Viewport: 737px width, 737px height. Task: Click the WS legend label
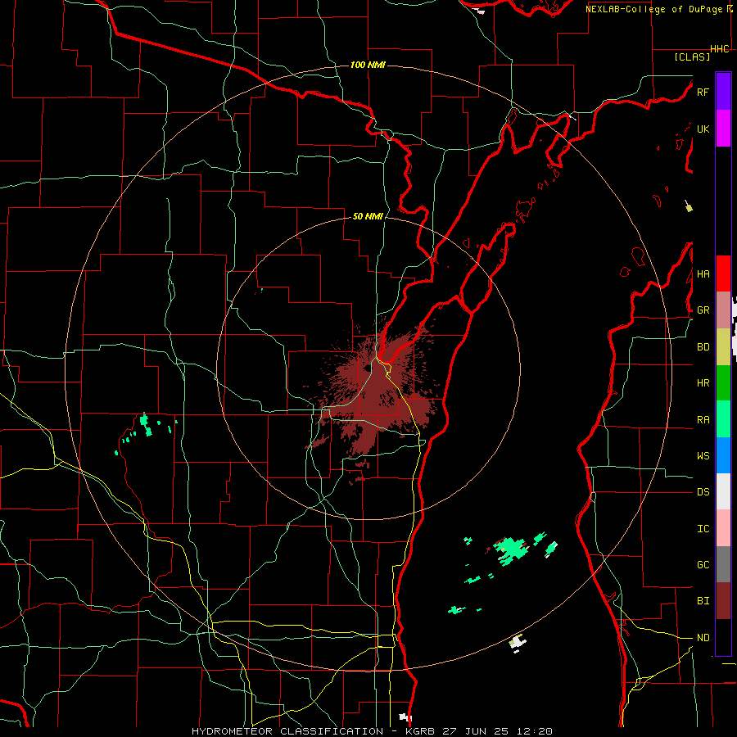[703, 456]
